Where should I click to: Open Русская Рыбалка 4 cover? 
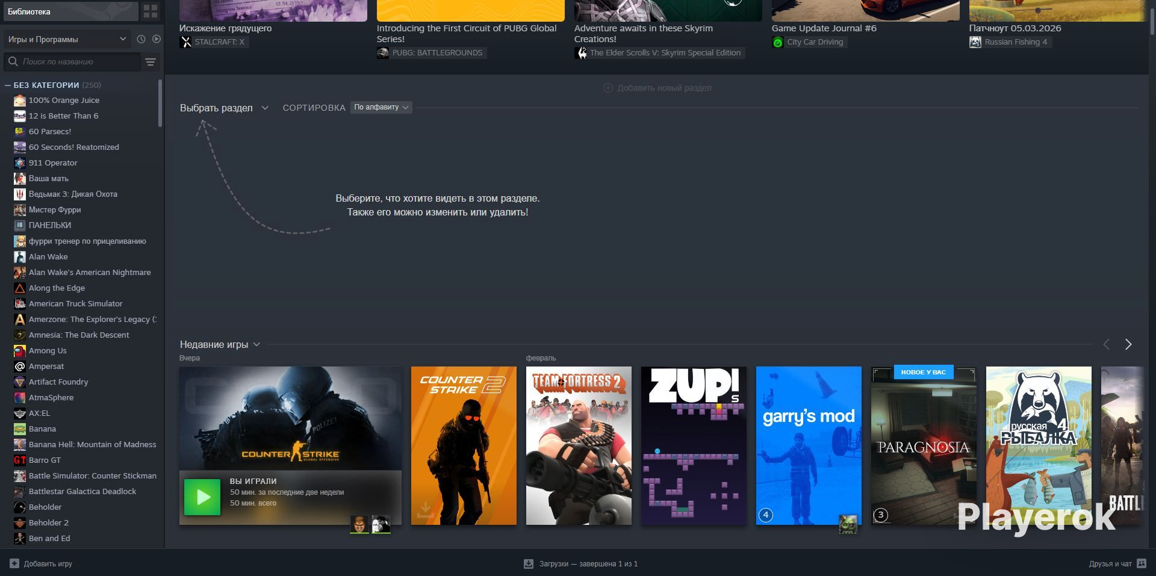[x=1039, y=445]
